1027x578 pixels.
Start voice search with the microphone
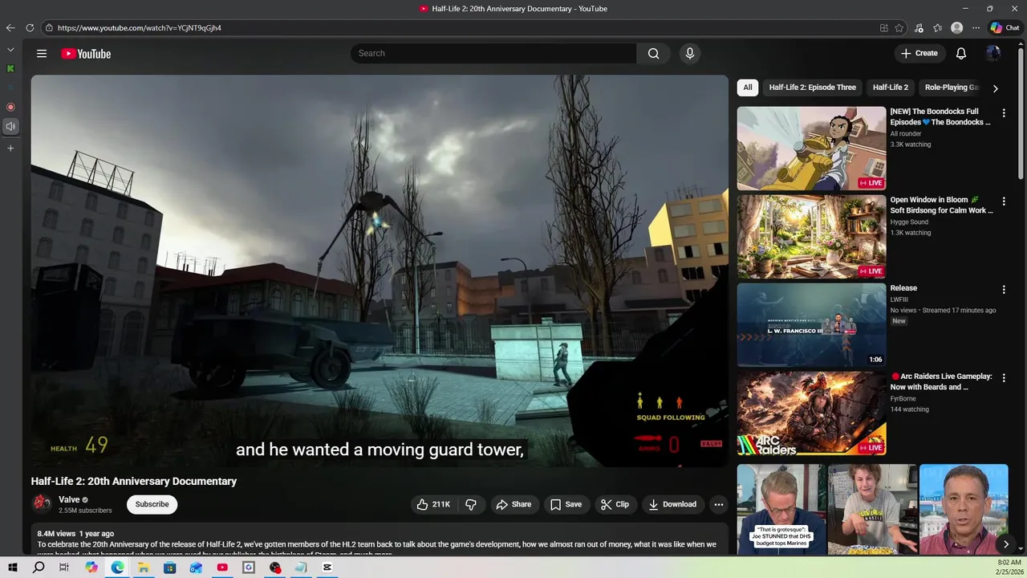tap(689, 53)
